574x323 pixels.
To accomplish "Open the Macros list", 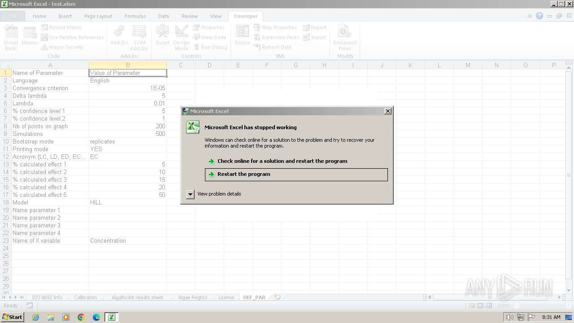I will (30, 36).
